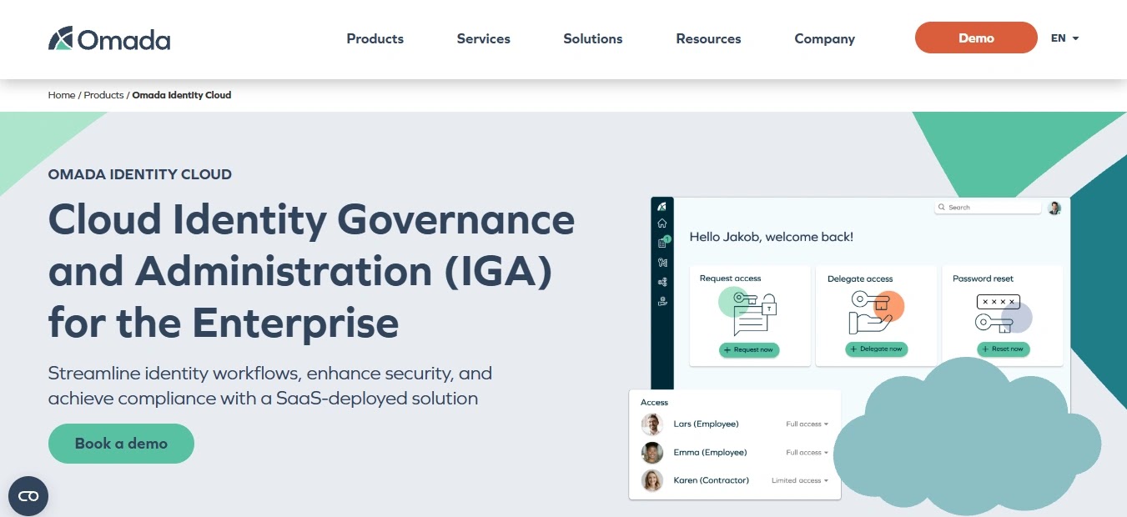Screen dimensions: 1127x517
Task: Click the "Hello Jakob, welcome back!" greeting
Action: tap(771, 237)
